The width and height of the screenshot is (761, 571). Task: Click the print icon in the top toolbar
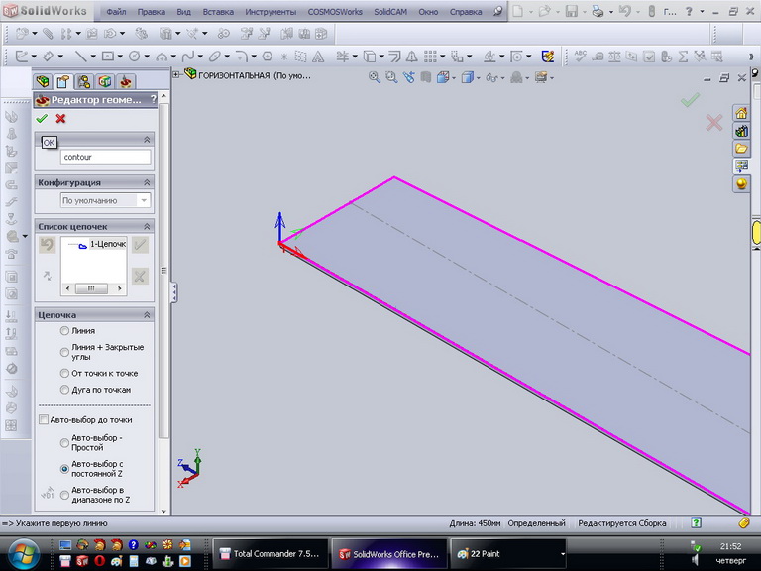click(x=598, y=11)
